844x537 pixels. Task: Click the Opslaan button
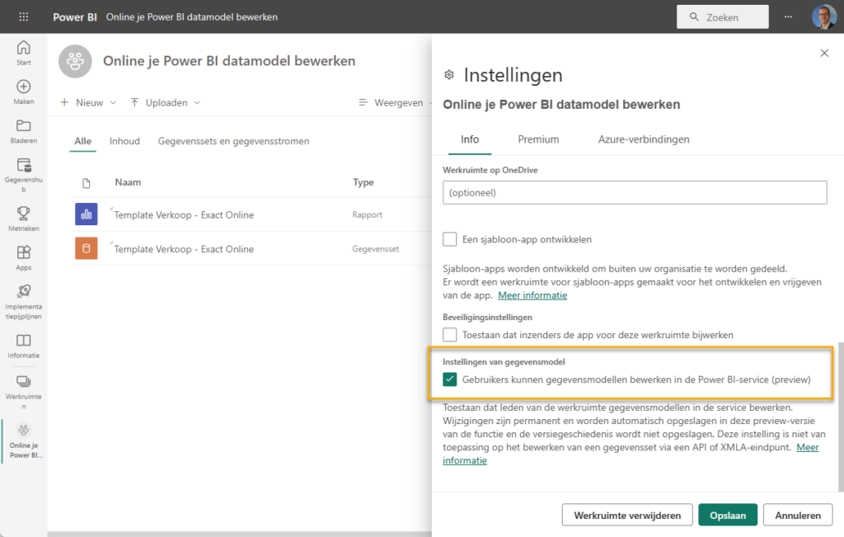[727, 515]
